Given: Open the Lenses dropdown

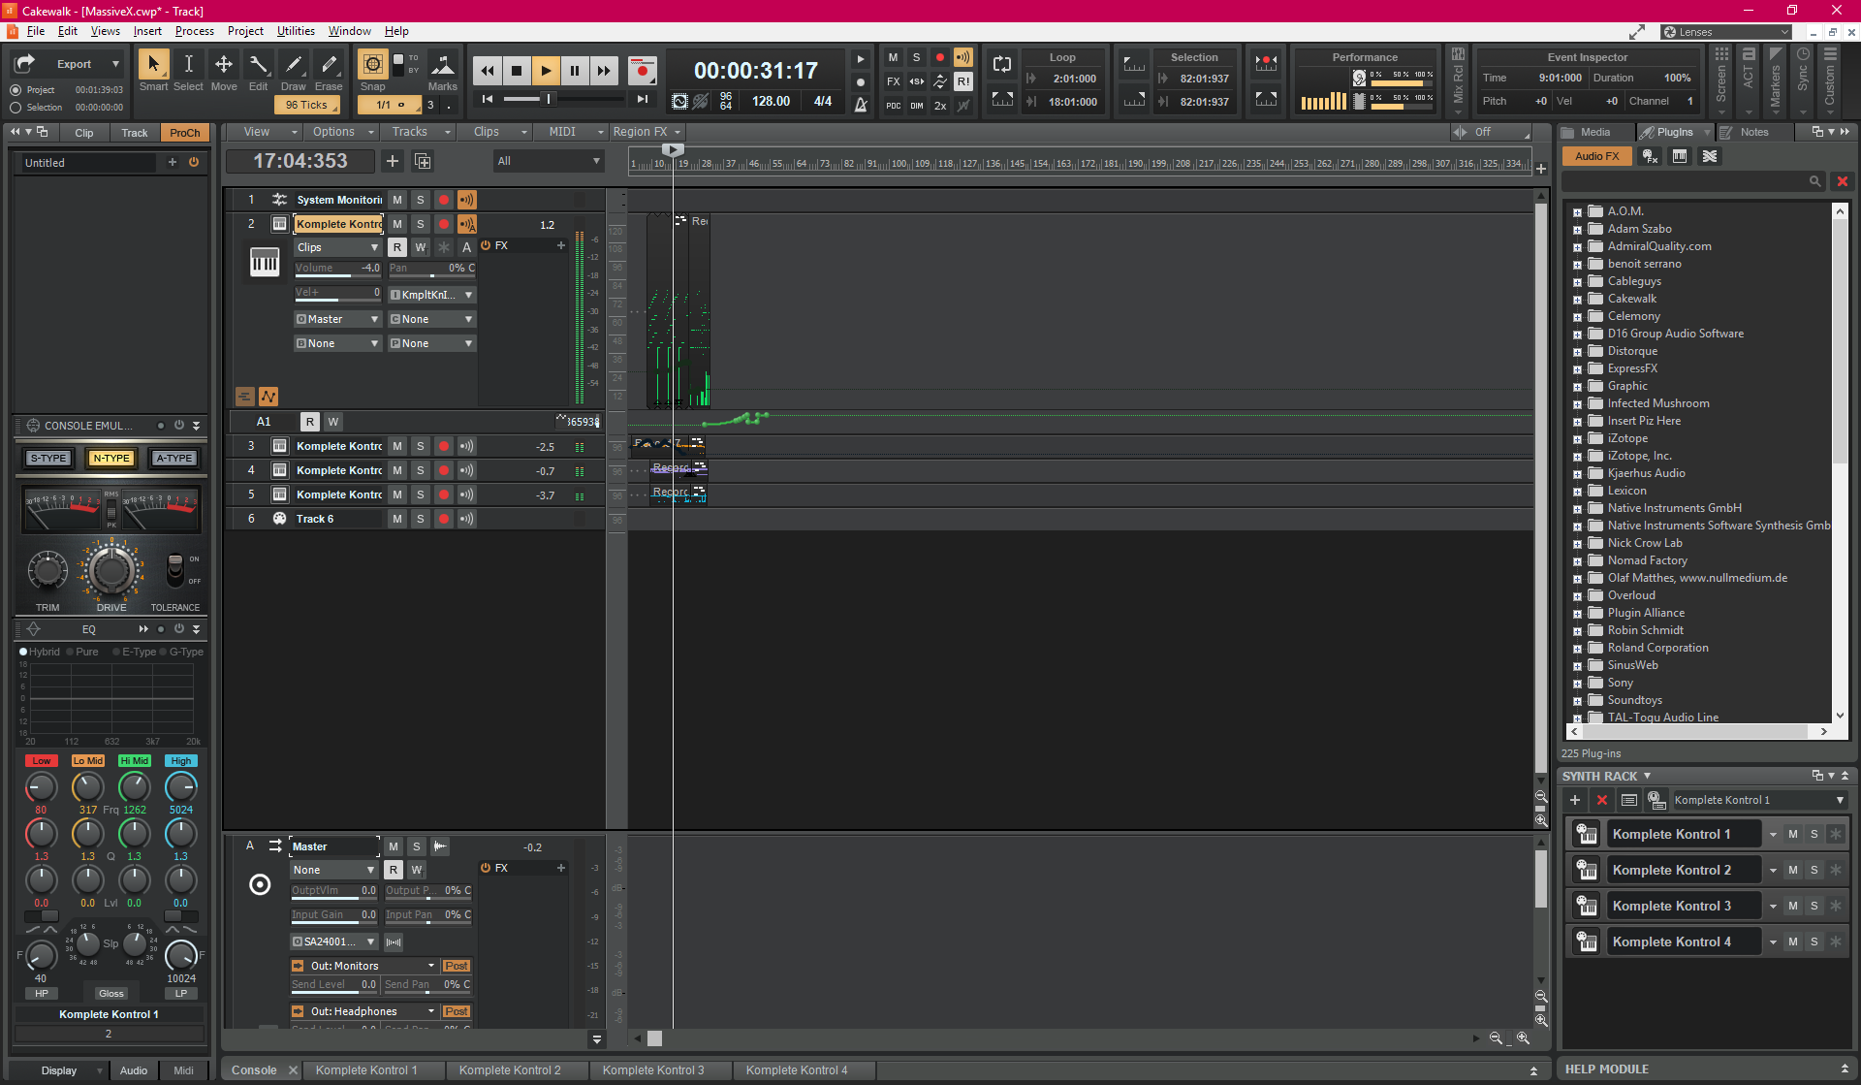Looking at the screenshot, I should (1725, 32).
